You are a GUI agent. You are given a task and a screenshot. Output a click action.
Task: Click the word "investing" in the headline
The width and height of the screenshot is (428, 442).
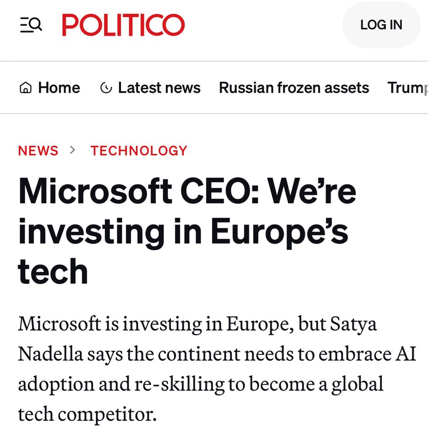91,231
